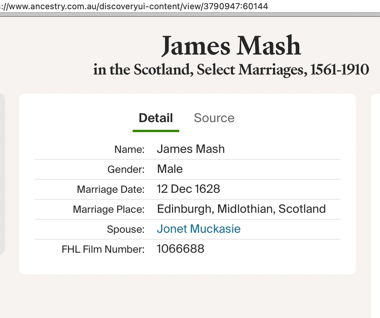The width and height of the screenshot is (380, 318).
Task: Click the Scotland Select Marriages collection subtitle
Action: click(231, 70)
